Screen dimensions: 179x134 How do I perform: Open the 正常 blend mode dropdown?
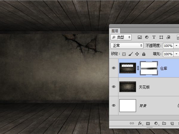point(127,46)
